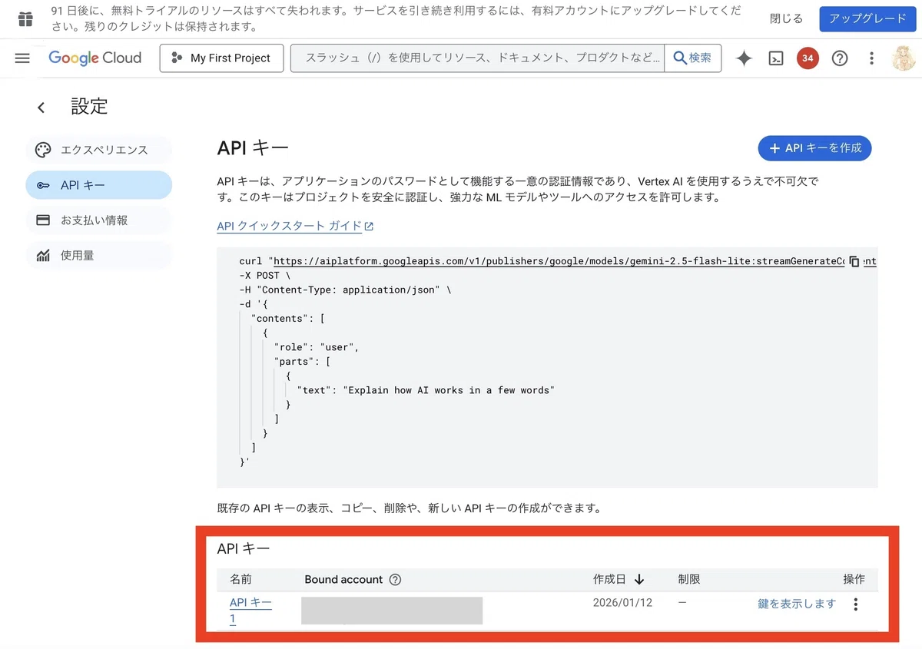Click the credit card icon for お支払い情報

(43, 220)
